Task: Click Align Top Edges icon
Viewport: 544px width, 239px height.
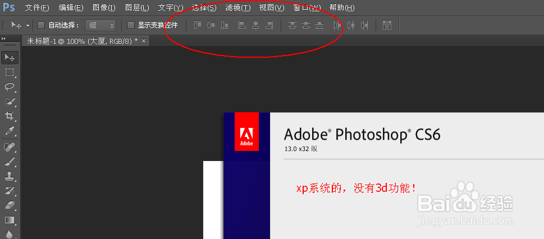Action: [x=198, y=25]
